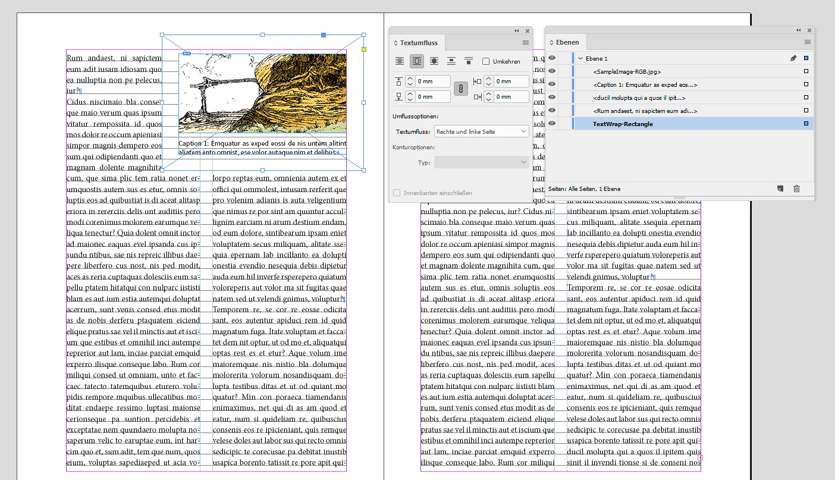Image resolution: width=835 pixels, height=480 pixels.
Task: Select the ducil molupta layer item
Action: (639, 98)
